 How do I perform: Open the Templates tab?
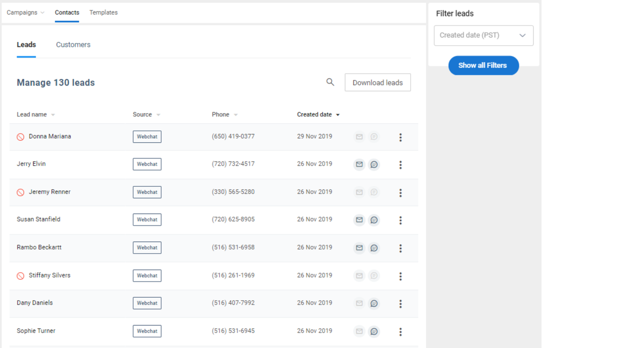pyautogui.click(x=103, y=13)
